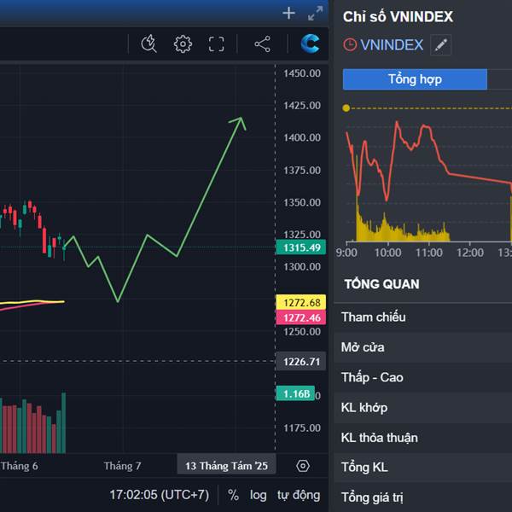Click the Tham chiếu row
512x512 pixels.
[423, 317]
